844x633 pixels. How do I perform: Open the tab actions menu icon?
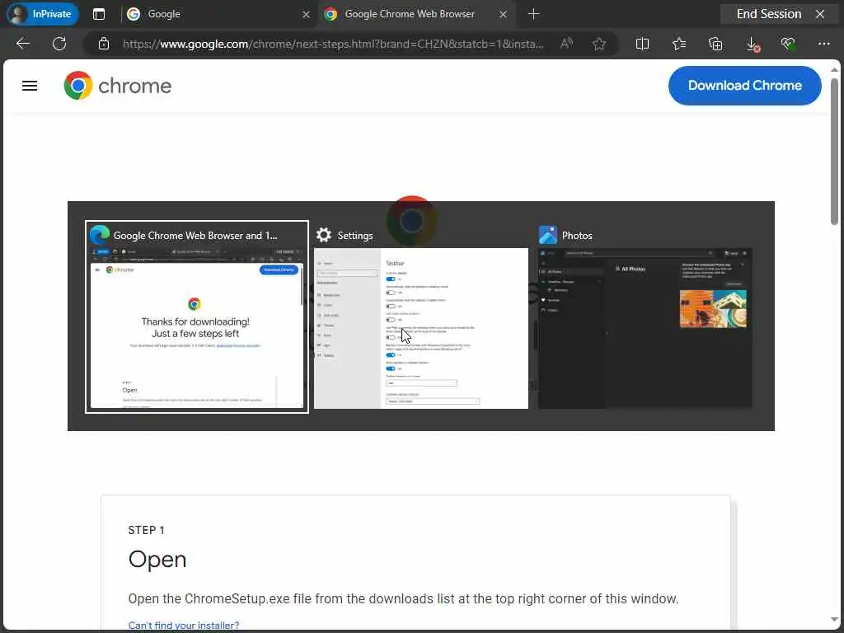(99, 14)
